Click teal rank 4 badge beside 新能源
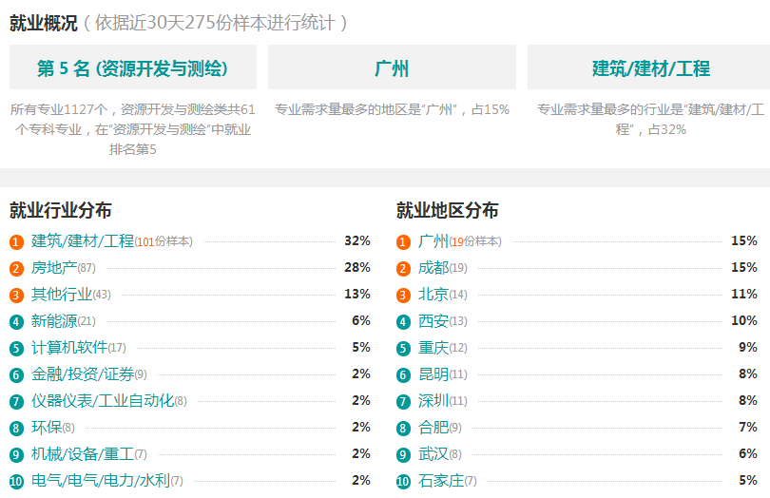770x498 pixels. coord(16,321)
